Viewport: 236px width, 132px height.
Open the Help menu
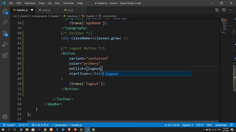point(80,3)
